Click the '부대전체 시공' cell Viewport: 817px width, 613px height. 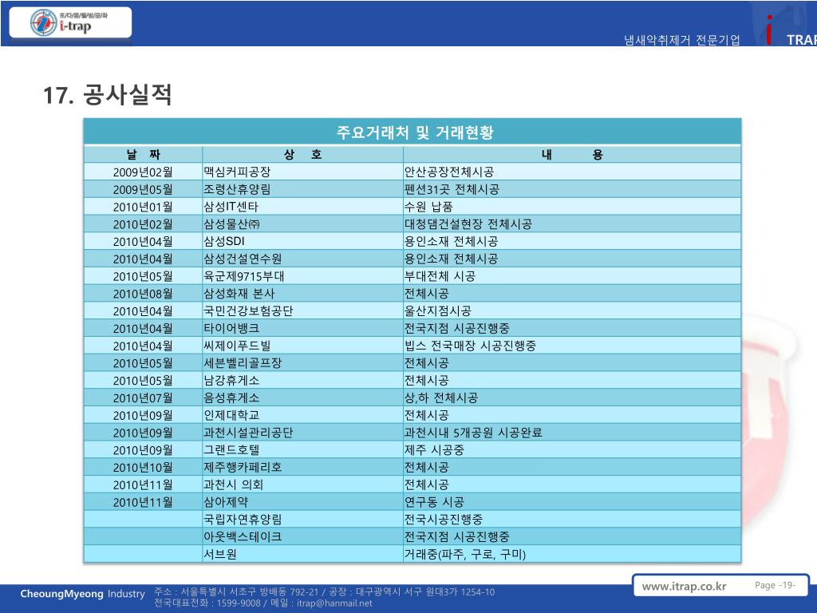(572, 275)
